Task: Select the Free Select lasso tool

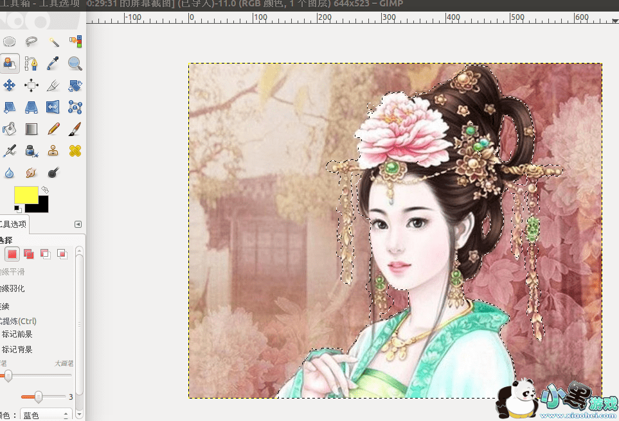Action: point(31,41)
